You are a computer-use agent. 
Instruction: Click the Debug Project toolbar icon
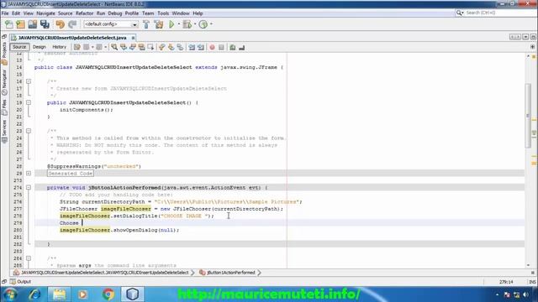point(187,24)
